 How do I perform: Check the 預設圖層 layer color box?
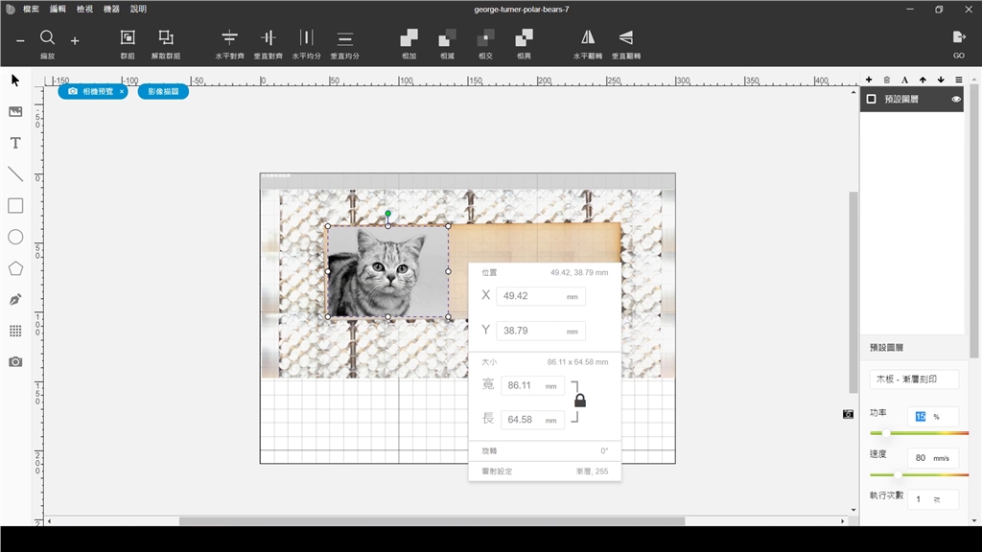click(872, 99)
